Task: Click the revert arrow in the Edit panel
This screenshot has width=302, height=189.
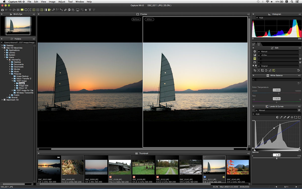Action: pos(298,70)
